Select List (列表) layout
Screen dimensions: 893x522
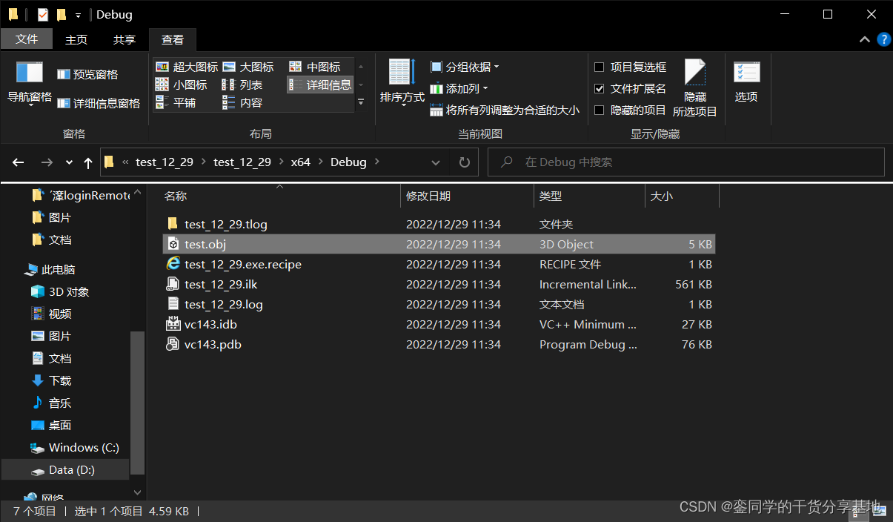pyautogui.click(x=243, y=85)
